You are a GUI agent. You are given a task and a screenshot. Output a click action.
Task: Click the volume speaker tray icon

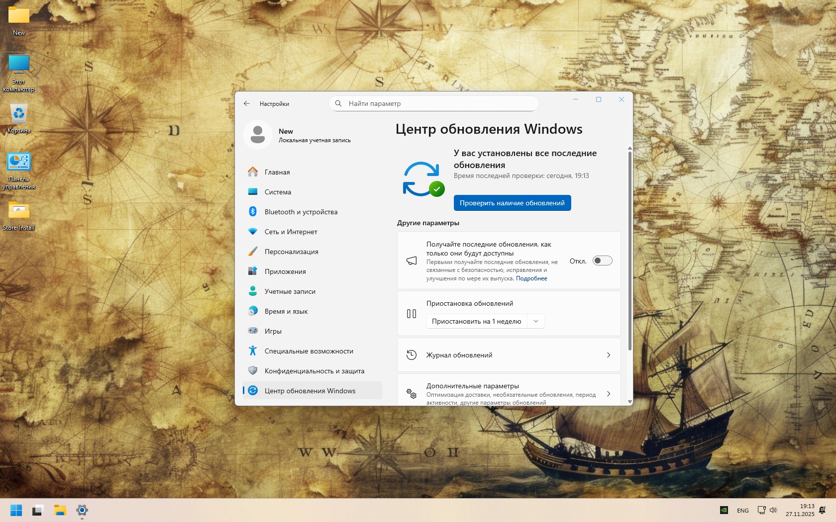coord(773,510)
